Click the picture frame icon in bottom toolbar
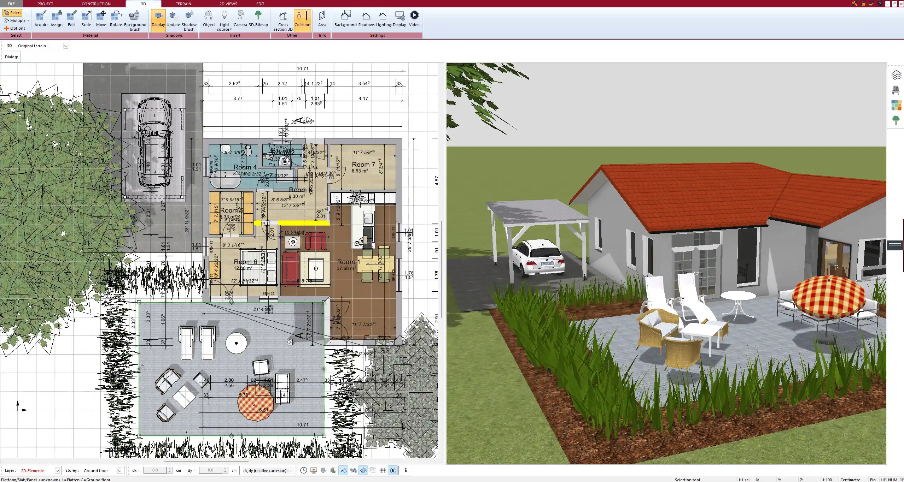 tap(333, 470)
